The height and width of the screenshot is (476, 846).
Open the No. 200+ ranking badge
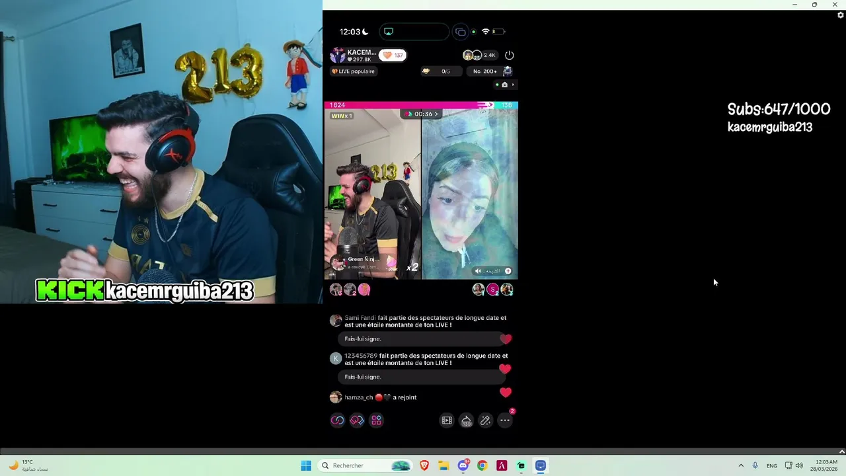point(490,71)
